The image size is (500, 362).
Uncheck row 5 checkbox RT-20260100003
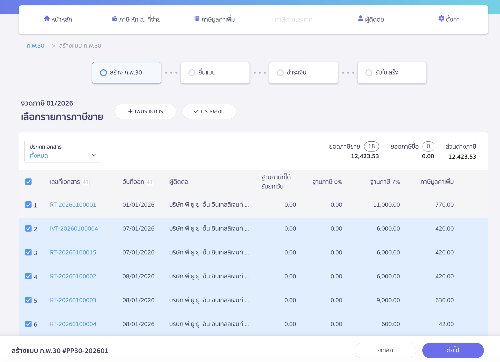(28, 300)
